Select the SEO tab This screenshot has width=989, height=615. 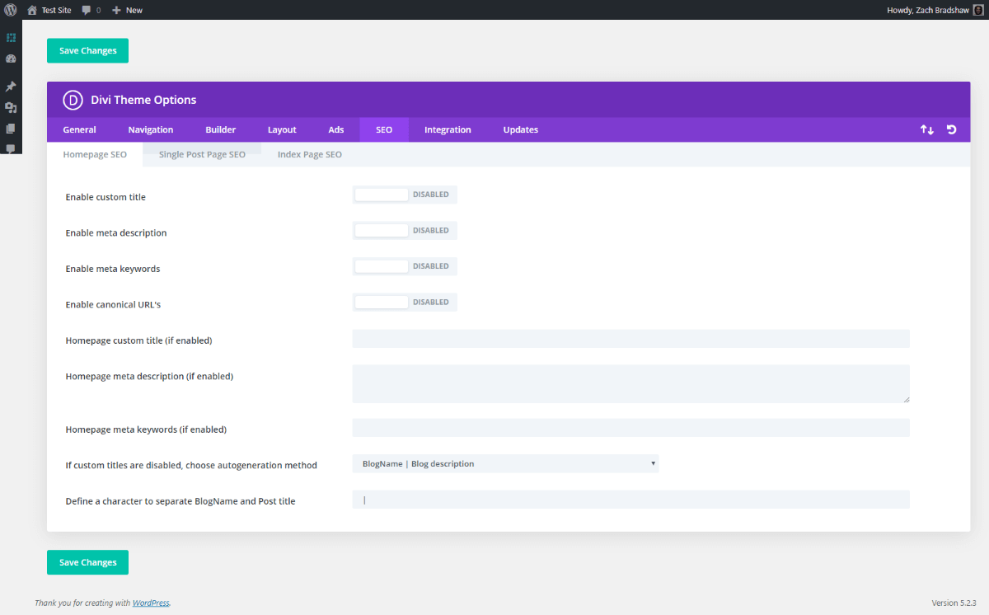[x=384, y=129]
